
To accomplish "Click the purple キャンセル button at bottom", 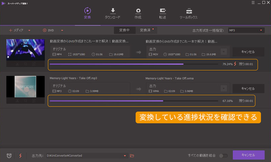I will click(249, 155).
